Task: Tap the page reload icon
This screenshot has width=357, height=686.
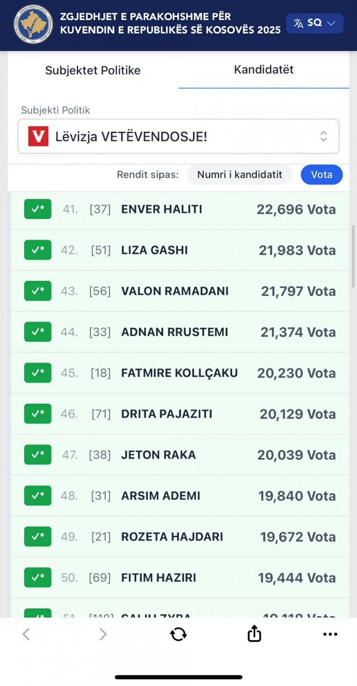Action: click(x=178, y=634)
